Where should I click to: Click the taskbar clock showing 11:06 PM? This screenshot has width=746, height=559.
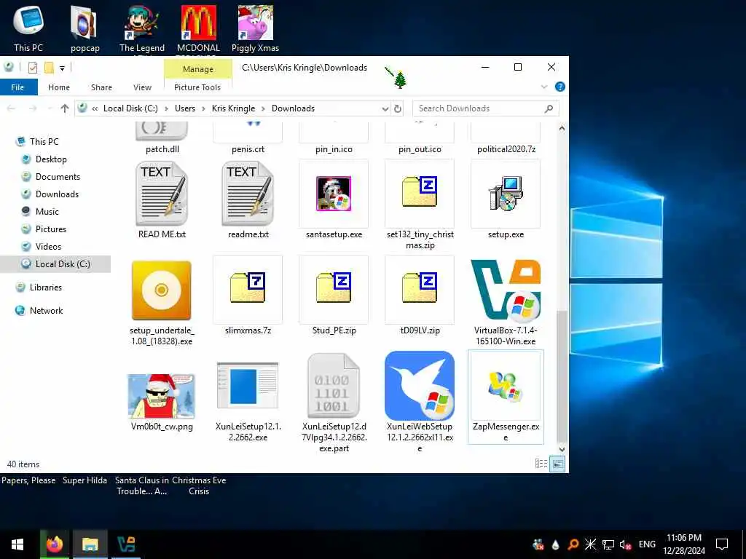coord(684,544)
